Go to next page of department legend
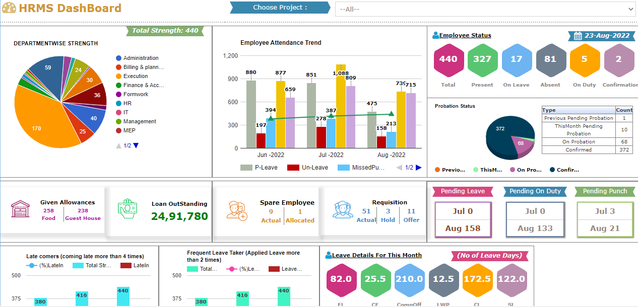This screenshot has width=638, height=307. click(136, 145)
